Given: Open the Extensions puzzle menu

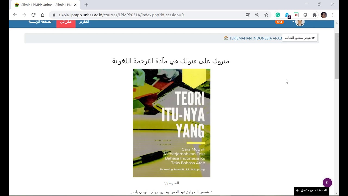Looking at the screenshot, I should (x=315, y=15).
